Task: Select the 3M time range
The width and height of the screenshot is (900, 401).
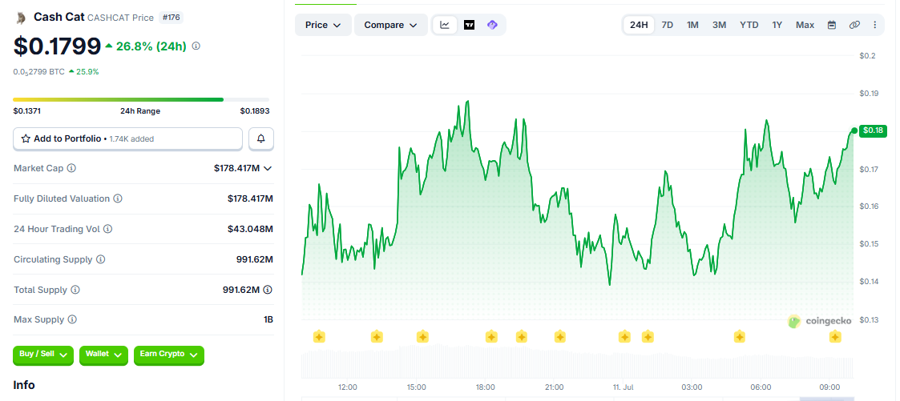Action: coord(719,25)
